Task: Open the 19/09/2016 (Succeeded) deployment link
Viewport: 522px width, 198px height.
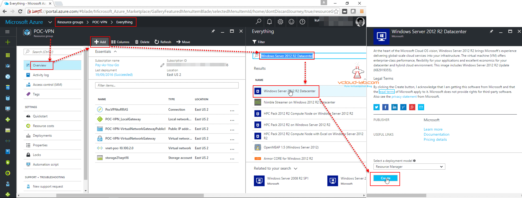Action: click(x=114, y=75)
